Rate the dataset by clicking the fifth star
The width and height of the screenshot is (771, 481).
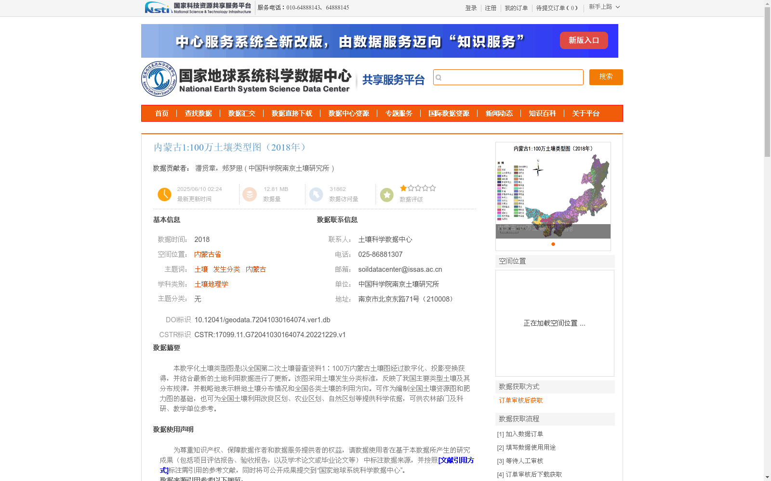[432, 188]
